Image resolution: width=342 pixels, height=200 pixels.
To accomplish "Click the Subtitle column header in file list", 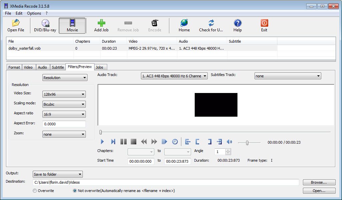I will click(x=252, y=41).
